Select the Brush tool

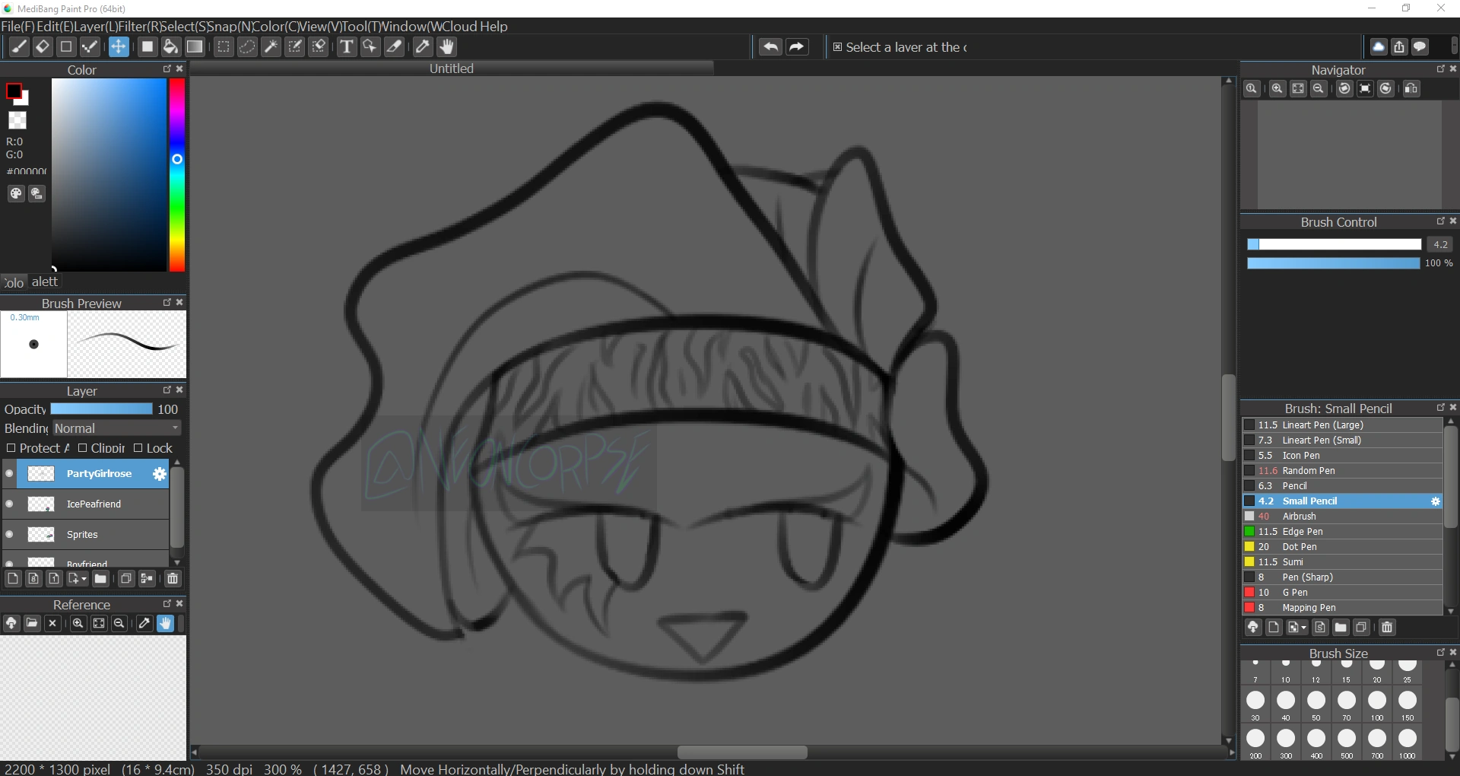(19, 46)
